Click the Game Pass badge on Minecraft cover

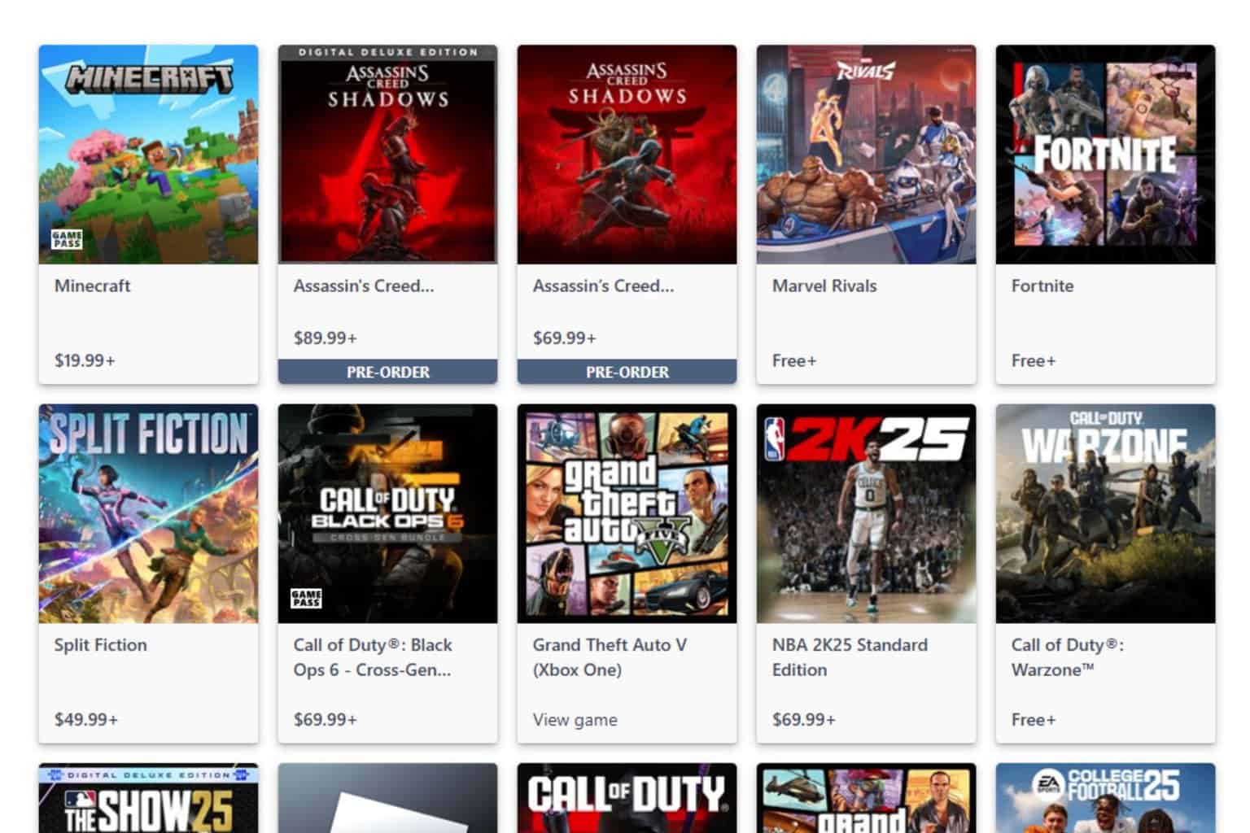(x=67, y=239)
